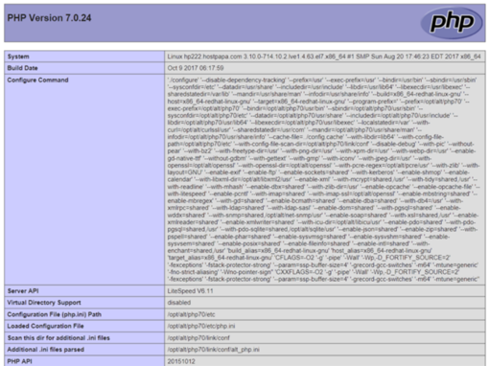Click the /opt/alt/php70/link/conf value
The width and height of the screenshot is (489, 366).
[x=198, y=338]
